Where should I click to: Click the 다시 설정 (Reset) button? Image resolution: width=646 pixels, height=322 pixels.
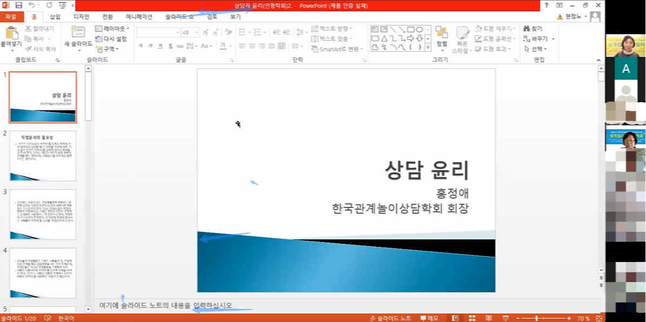pos(111,39)
